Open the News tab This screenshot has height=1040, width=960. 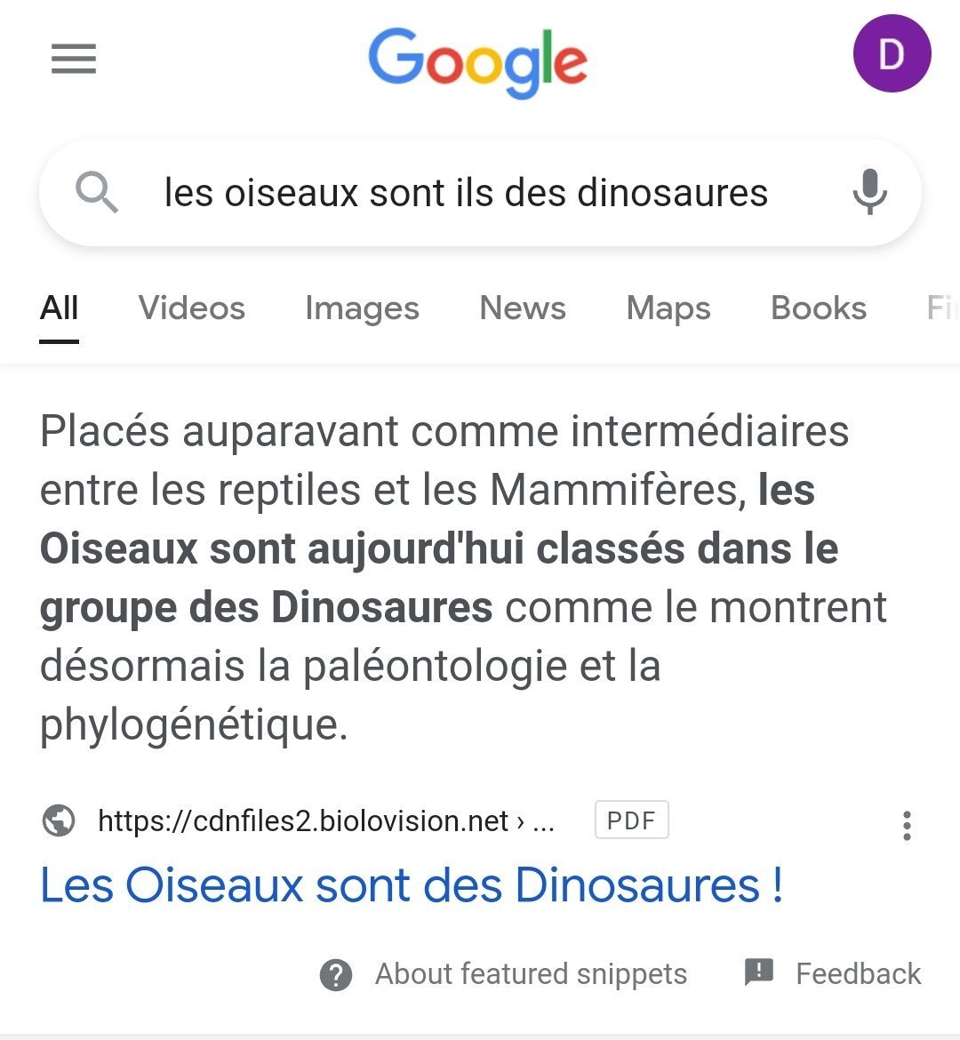(523, 308)
